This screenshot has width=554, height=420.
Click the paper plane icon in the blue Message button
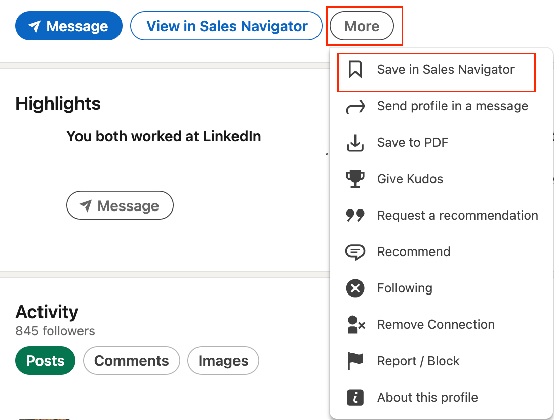coord(34,26)
